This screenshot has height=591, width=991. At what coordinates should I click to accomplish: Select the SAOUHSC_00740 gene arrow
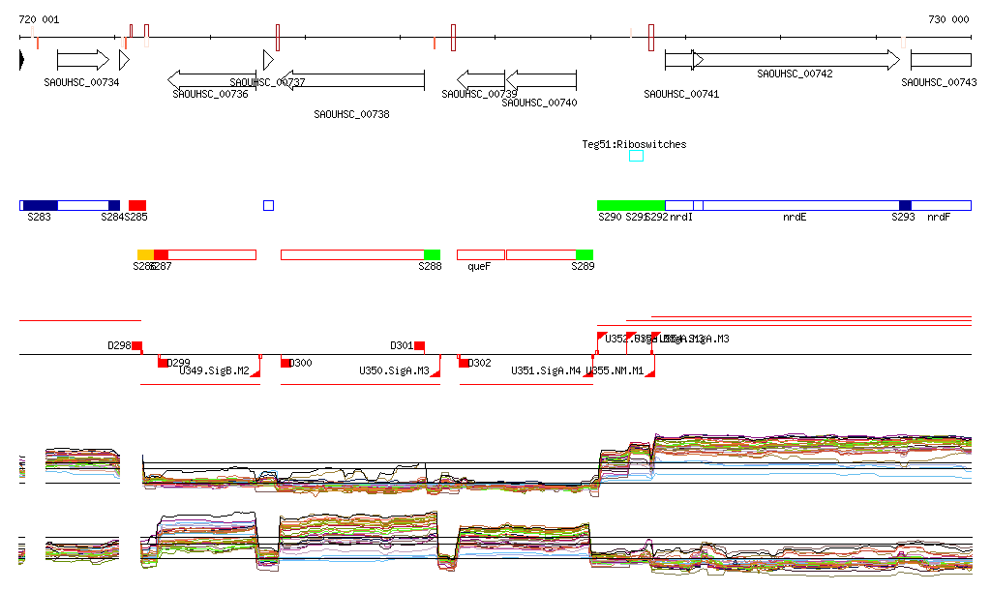[542, 80]
